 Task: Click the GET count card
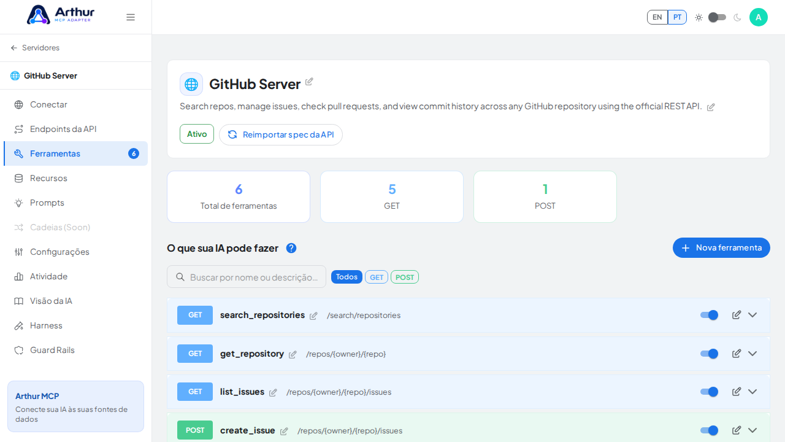click(392, 196)
